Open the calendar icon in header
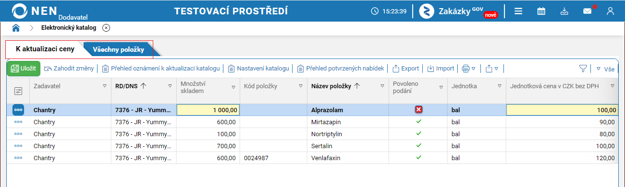The image size is (625, 187). pyautogui.click(x=541, y=11)
